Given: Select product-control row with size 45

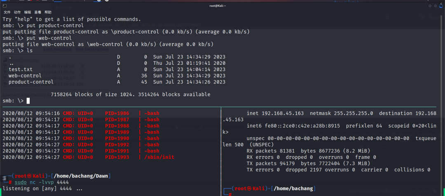Looking at the screenshot, I should coord(117,82).
